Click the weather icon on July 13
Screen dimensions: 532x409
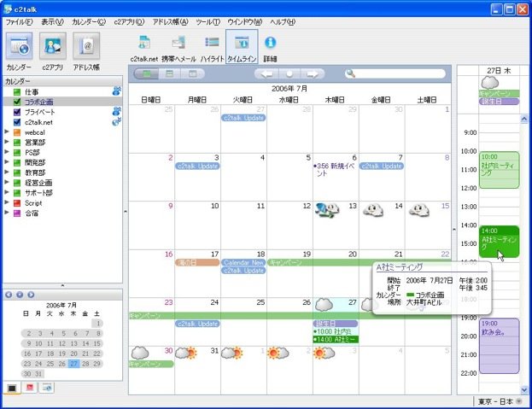pyautogui.click(x=327, y=210)
